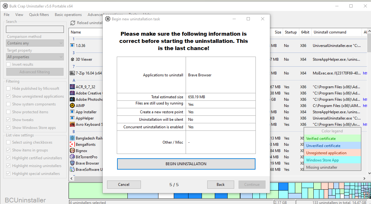Enable Show system components
The image size is (371, 204).
coord(8,104)
